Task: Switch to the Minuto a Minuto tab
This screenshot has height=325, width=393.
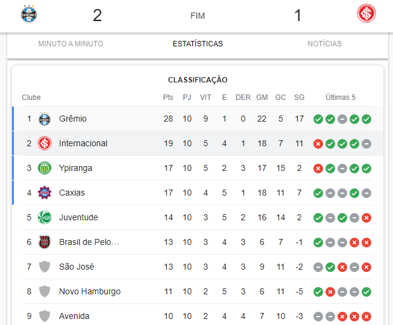Action: point(71,44)
